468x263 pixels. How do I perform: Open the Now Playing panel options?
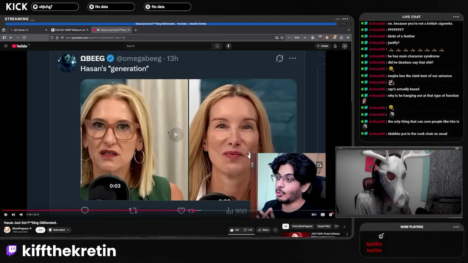pyautogui.click(x=456, y=227)
